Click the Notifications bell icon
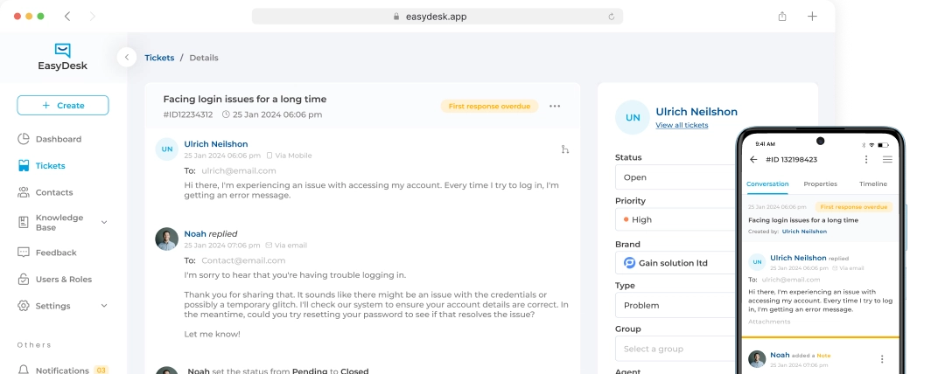Image resolution: width=931 pixels, height=374 pixels. point(24,371)
